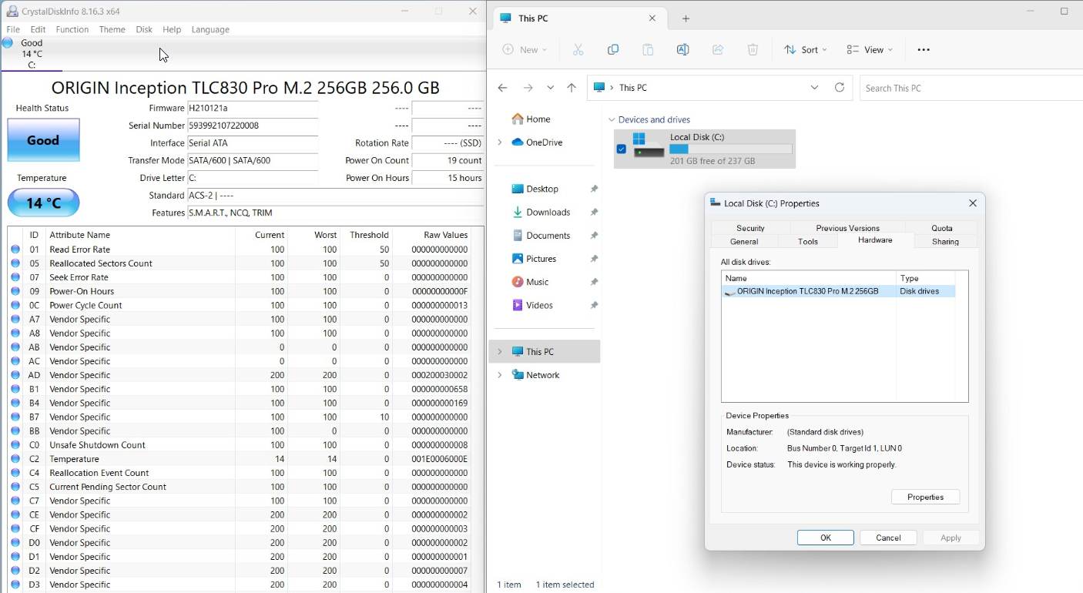Click the Local Disk (C:) capacity bar

point(731,149)
